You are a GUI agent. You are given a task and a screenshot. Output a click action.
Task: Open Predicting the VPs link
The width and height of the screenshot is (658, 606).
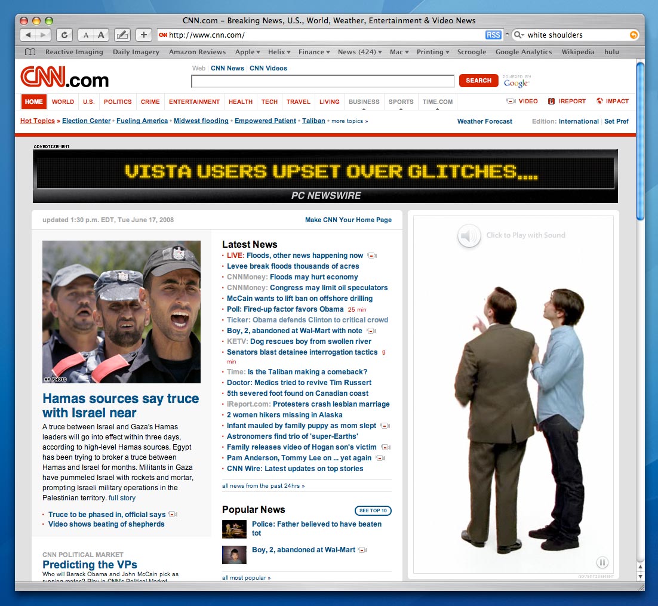click(90, 564)
